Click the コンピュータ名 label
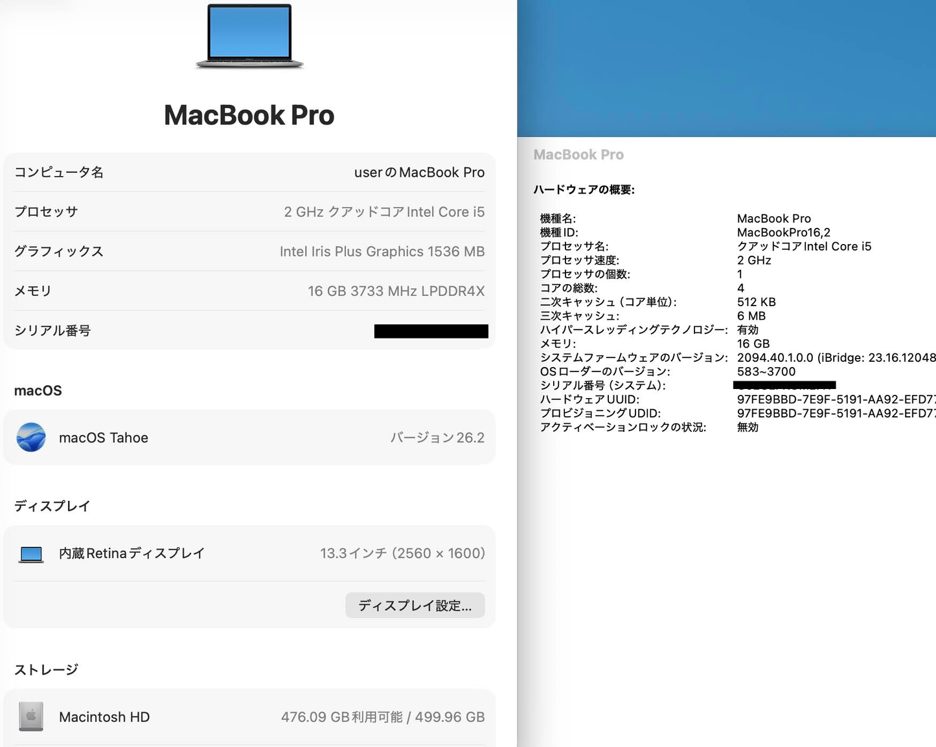The width and height of the screenshot is (936, 747). pyautogui.click(x=59, y=172)
